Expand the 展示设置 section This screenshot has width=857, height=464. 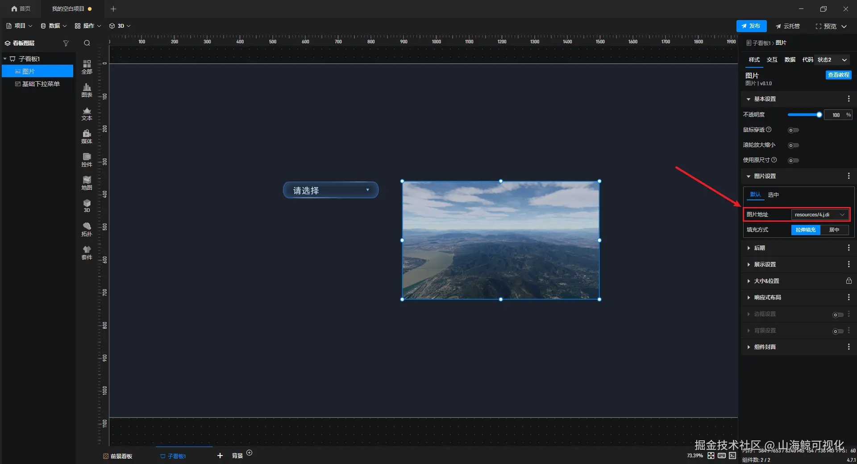click(x=749, y=265)
